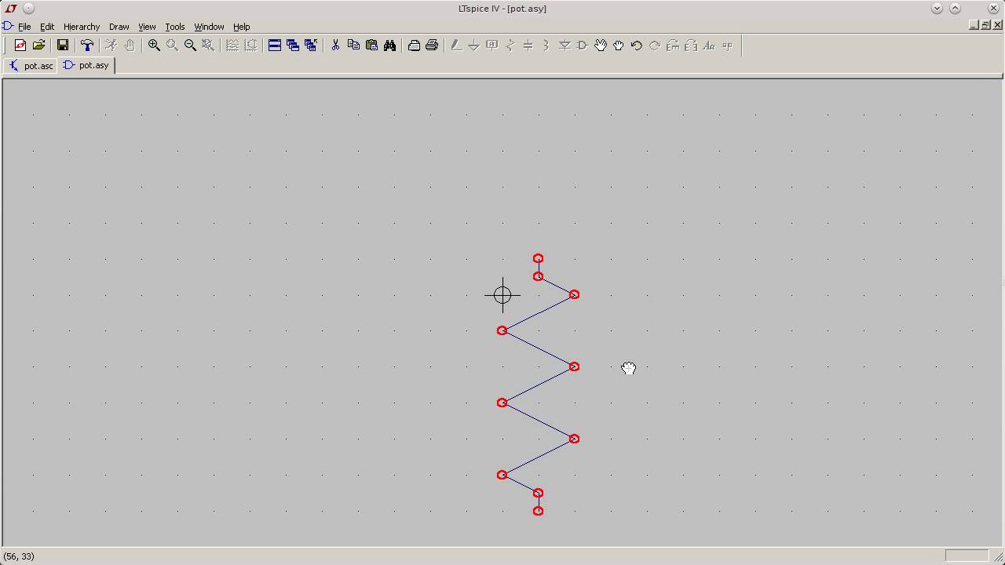Open the Draw menu
Viewport: 1005px width, 565px height.
[x=119, y=27]
